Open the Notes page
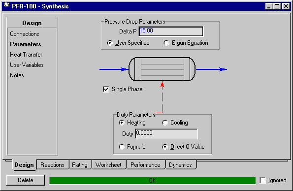This screenshot has height=191, width=293. pos(17,75)
